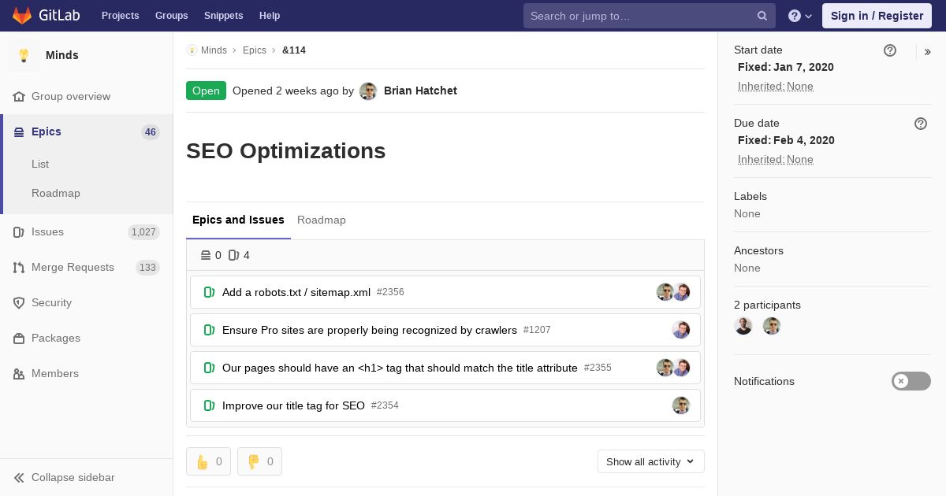Collapse right sidebar with double-arrow icon
This screenshot has height=496, width=946.
pos(928,52)
